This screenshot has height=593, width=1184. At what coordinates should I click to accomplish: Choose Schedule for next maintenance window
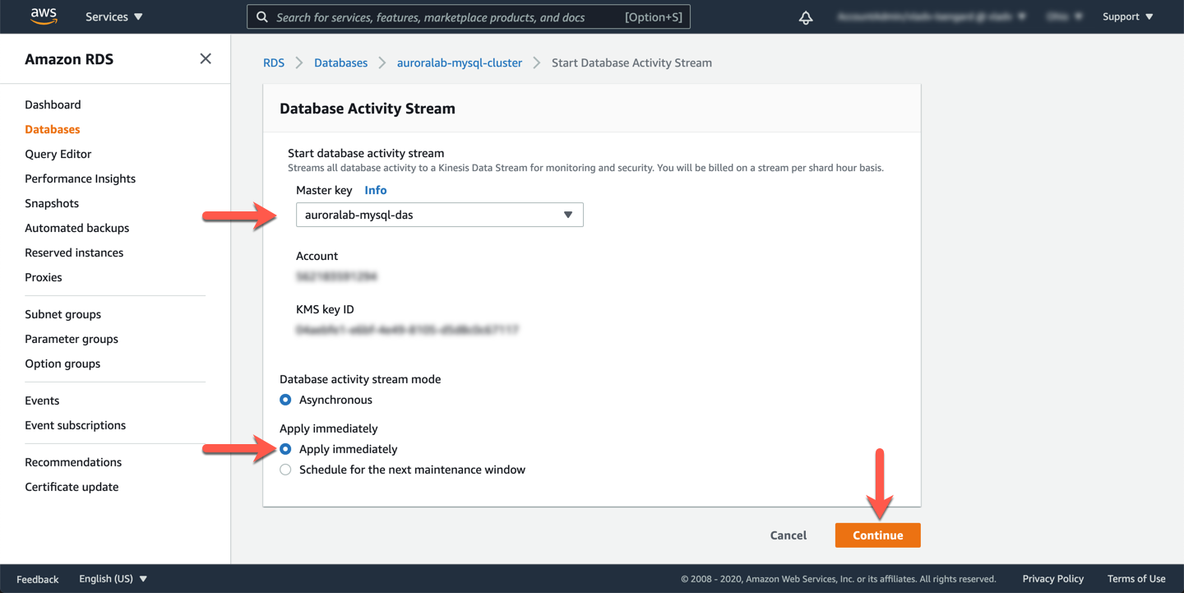tap(285, 470)
